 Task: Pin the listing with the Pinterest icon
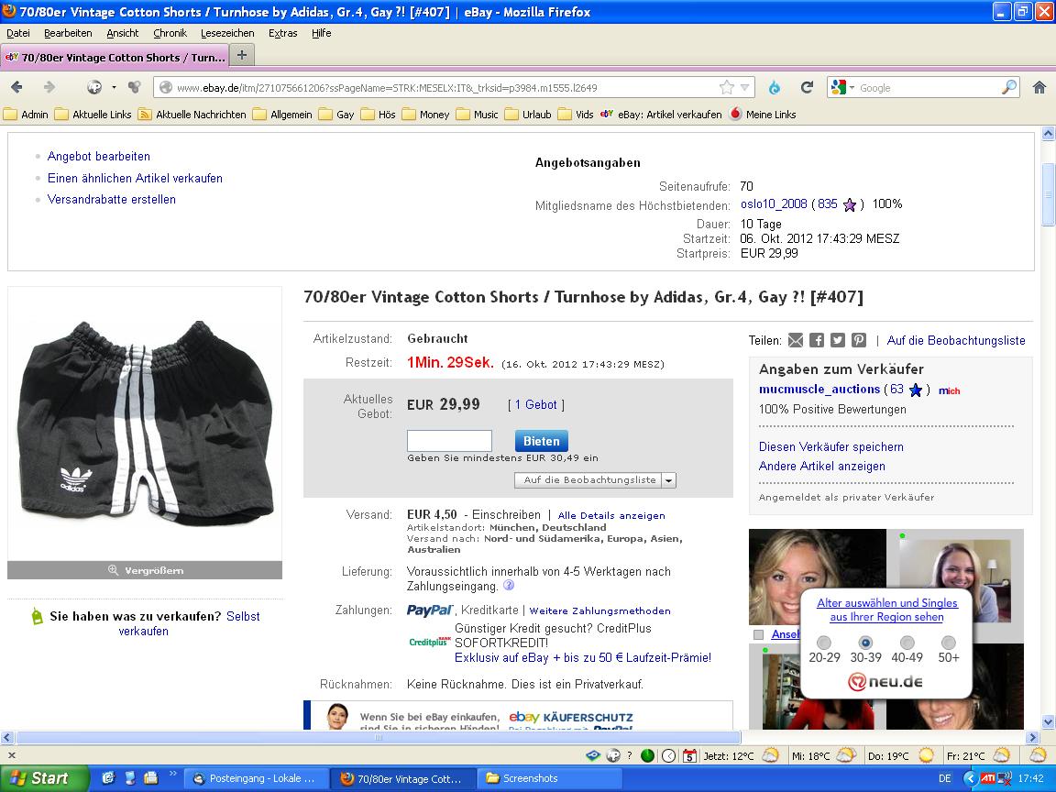click(x=859, y=340)
